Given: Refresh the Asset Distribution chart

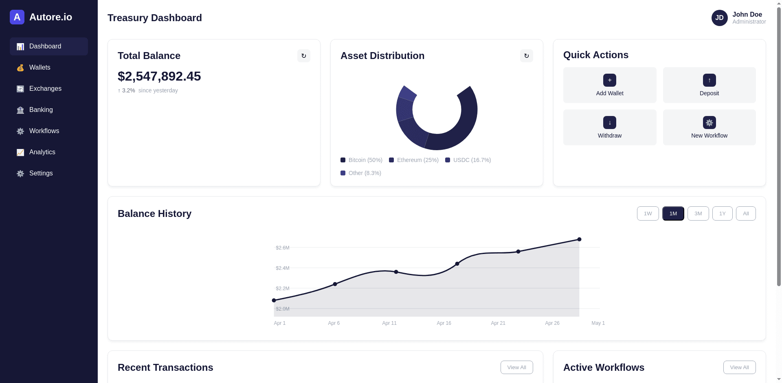Looking at the screenshot, I should tap(527, 56).
